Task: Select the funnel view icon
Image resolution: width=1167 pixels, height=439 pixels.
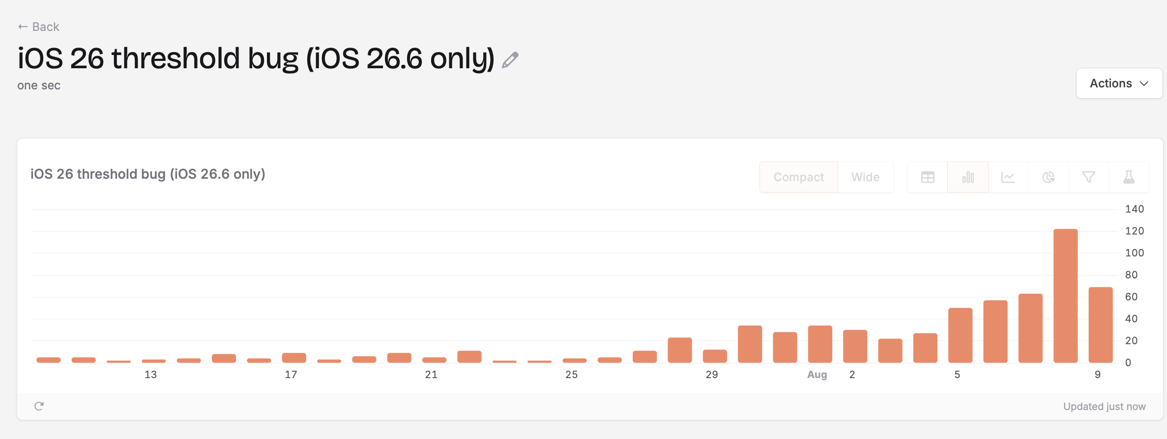Action: click(1089, 177)
